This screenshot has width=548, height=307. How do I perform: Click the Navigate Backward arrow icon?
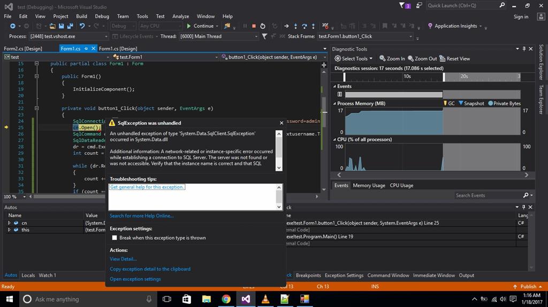(13, 26)
